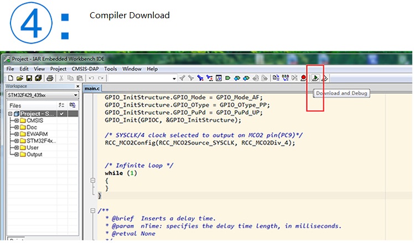The height and width of the screenshot is (243, 414).
Task: Click the Print toolbar icon
Action: click(49, 78)
